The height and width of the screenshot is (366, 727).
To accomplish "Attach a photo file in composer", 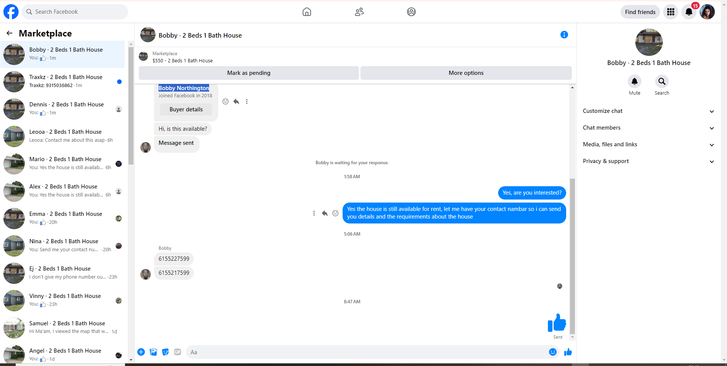I will 154,352.
